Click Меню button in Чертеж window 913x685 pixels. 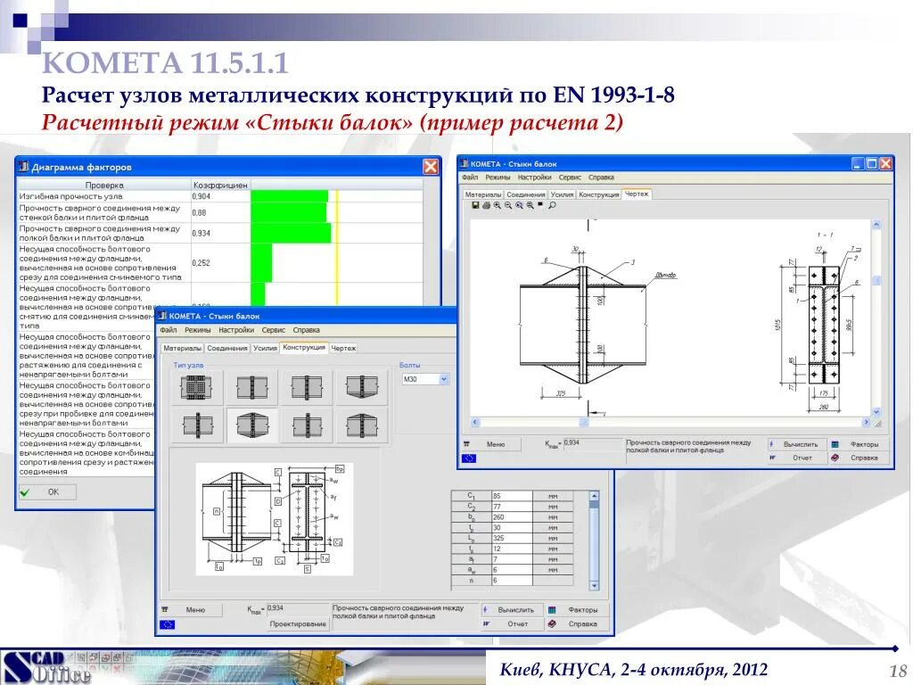(x=490, y=444)
